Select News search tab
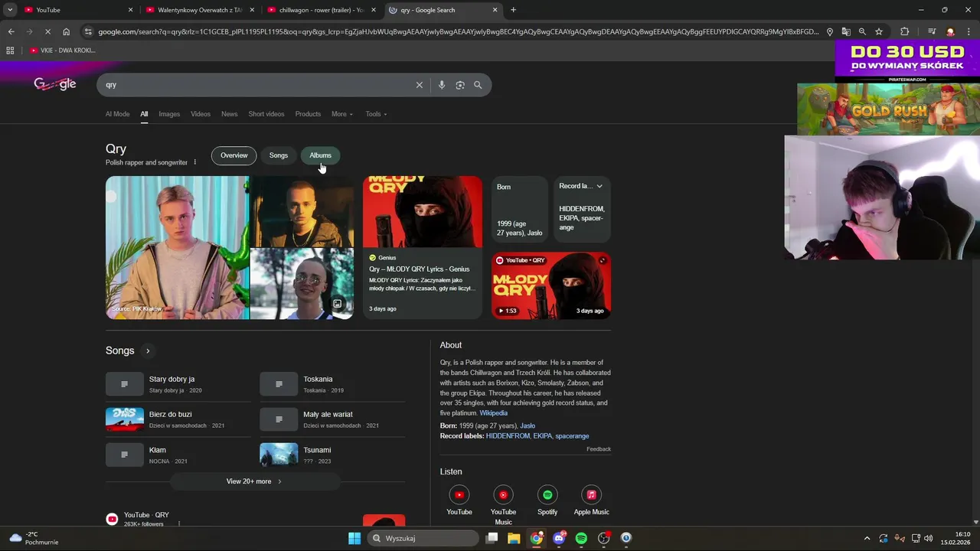The height and width of the screenshot is (551, 980). coord(230,114)
